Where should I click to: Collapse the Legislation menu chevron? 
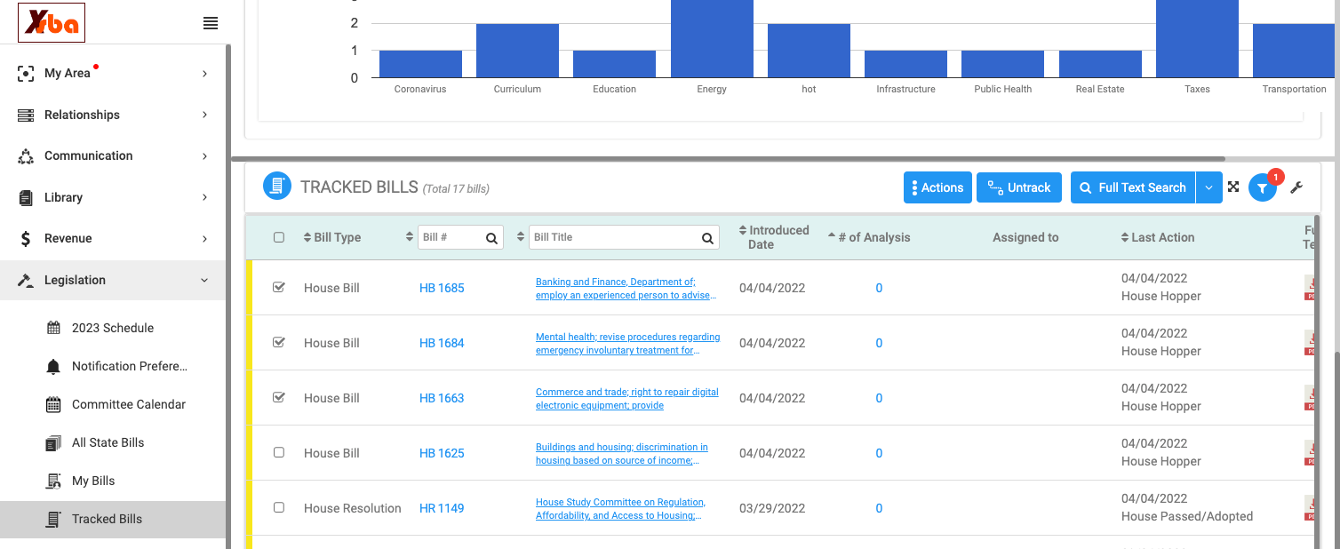coord(204,280)
